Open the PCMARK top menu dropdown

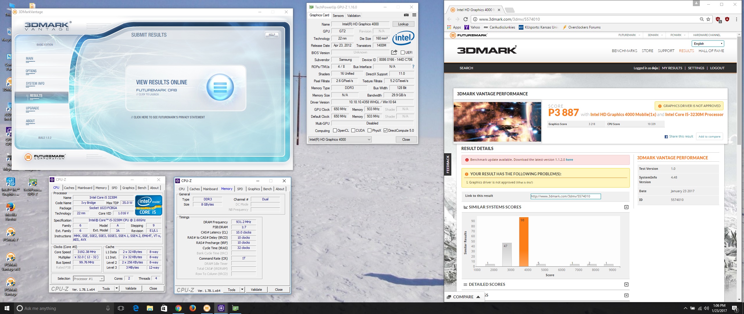[x=678, y=35]
